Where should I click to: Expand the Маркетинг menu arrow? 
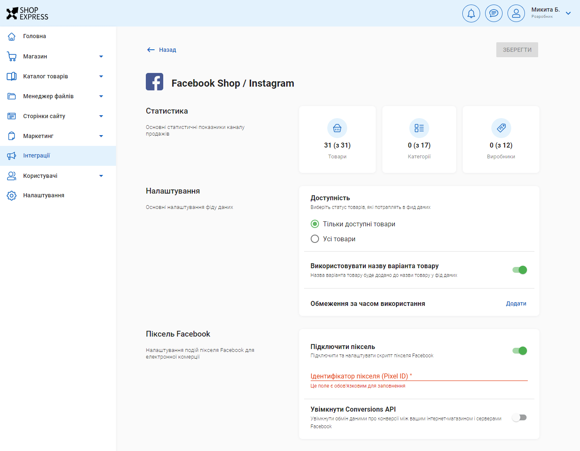pyautogui.click(x=101, y=136)
